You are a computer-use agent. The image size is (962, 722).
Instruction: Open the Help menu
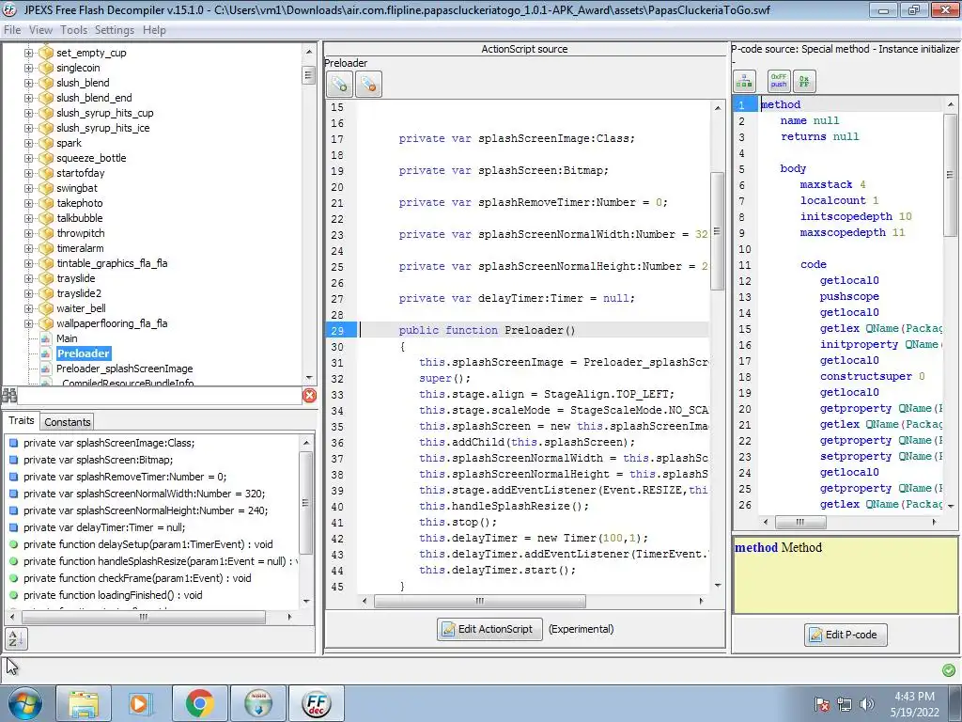tap(154, 30)
